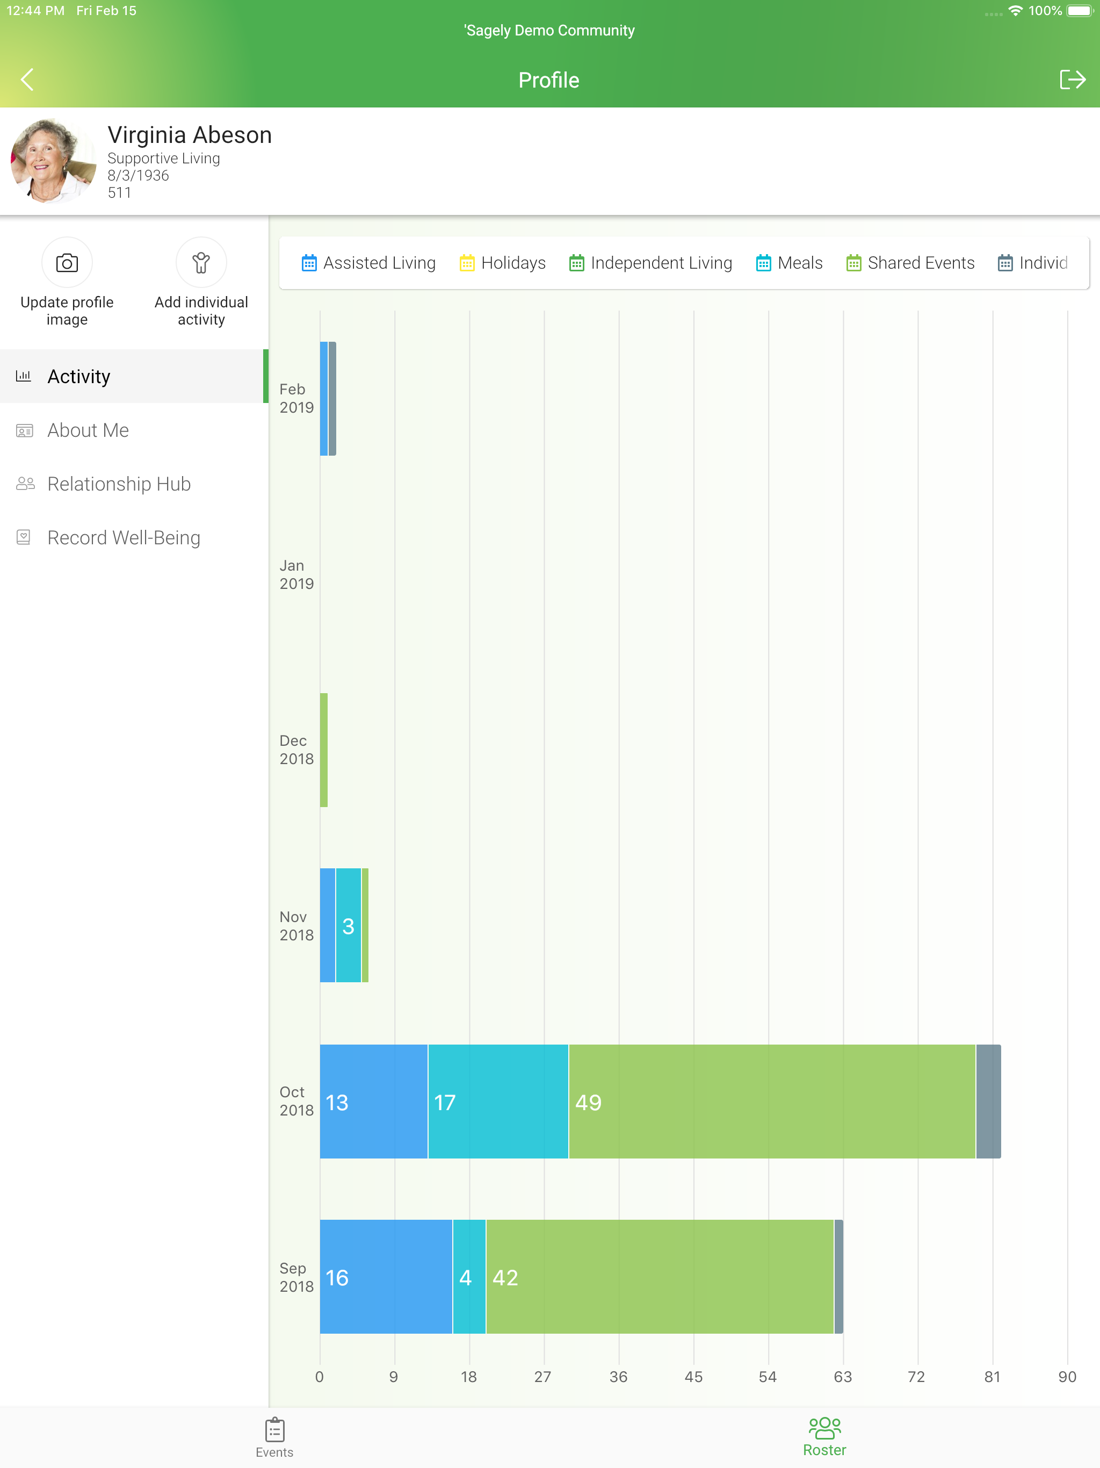Toggle the Holidays legend filter
Viewport: 1100px width, 1468px height.
point(503,263)
